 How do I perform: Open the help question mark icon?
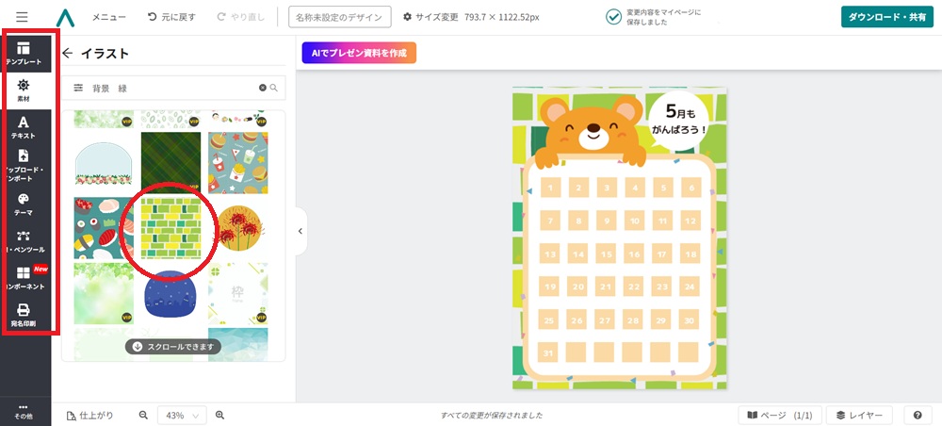pos(917,415)
